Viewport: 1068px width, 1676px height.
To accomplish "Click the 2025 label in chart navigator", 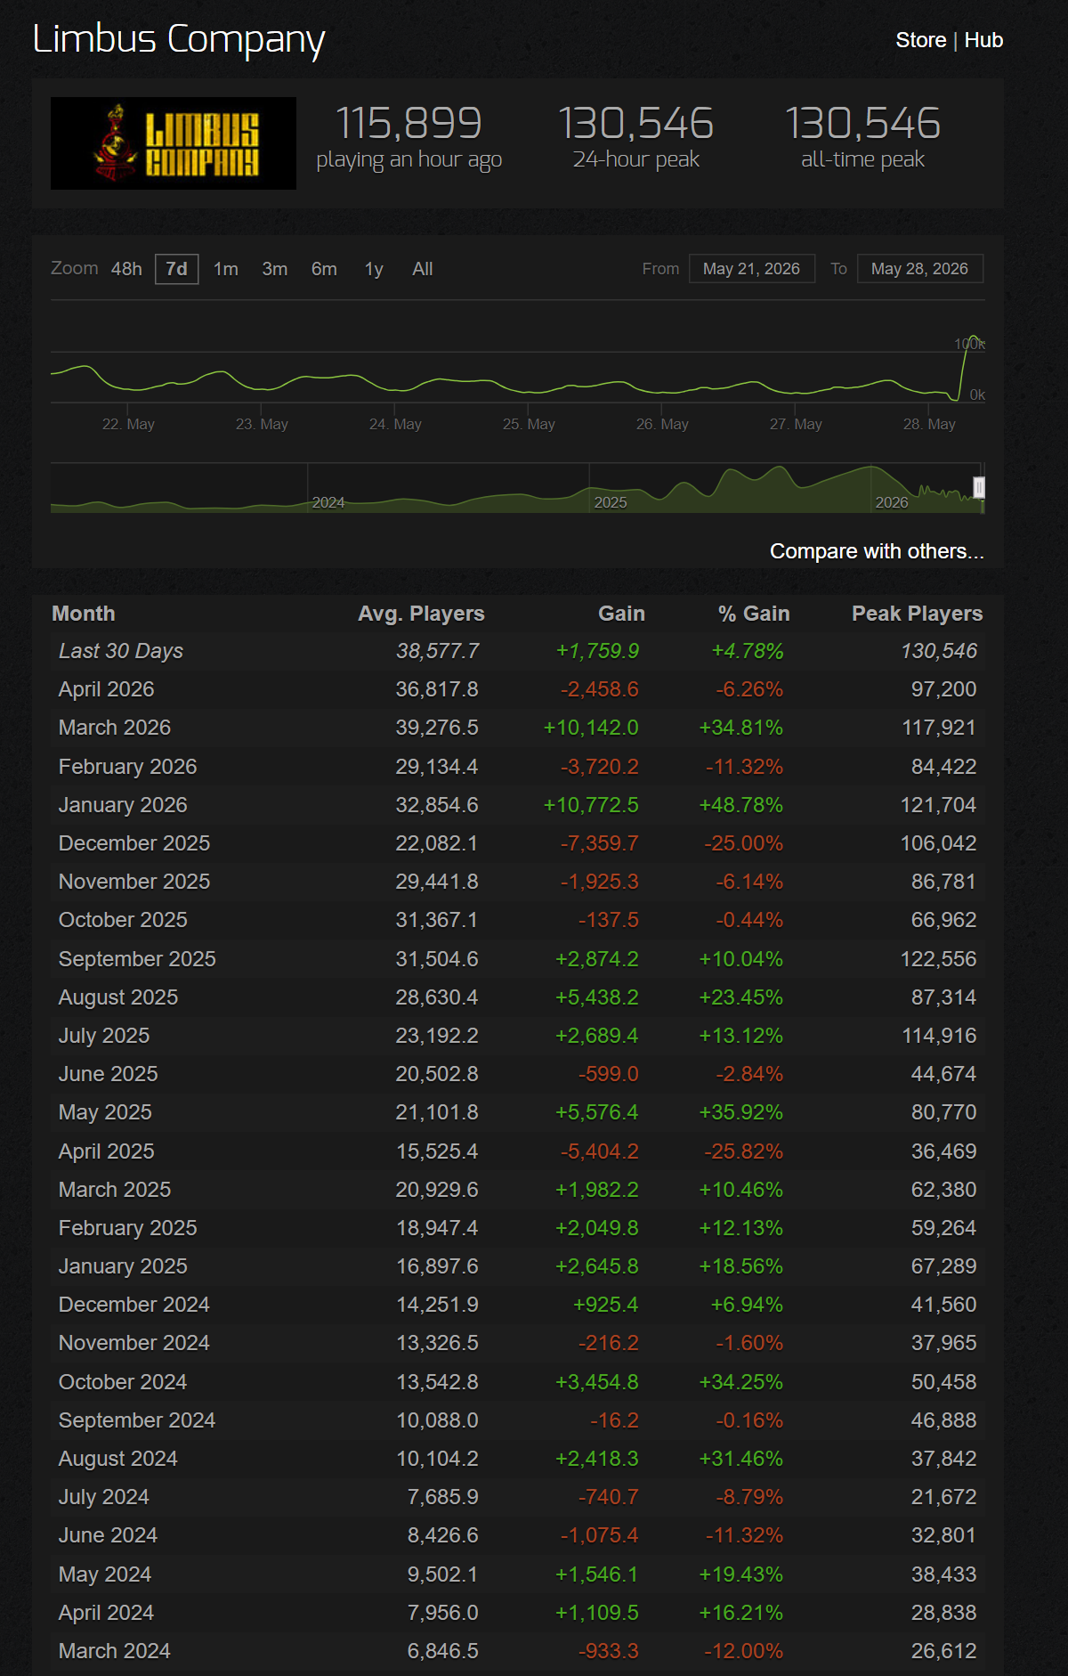I will [x=611, y=502].
